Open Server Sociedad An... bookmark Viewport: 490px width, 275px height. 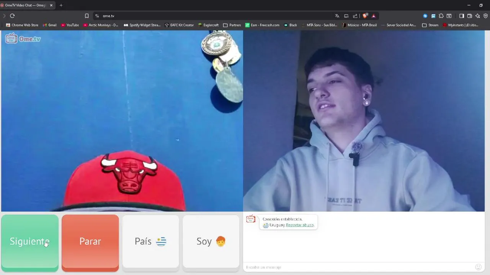coord(399,25)
